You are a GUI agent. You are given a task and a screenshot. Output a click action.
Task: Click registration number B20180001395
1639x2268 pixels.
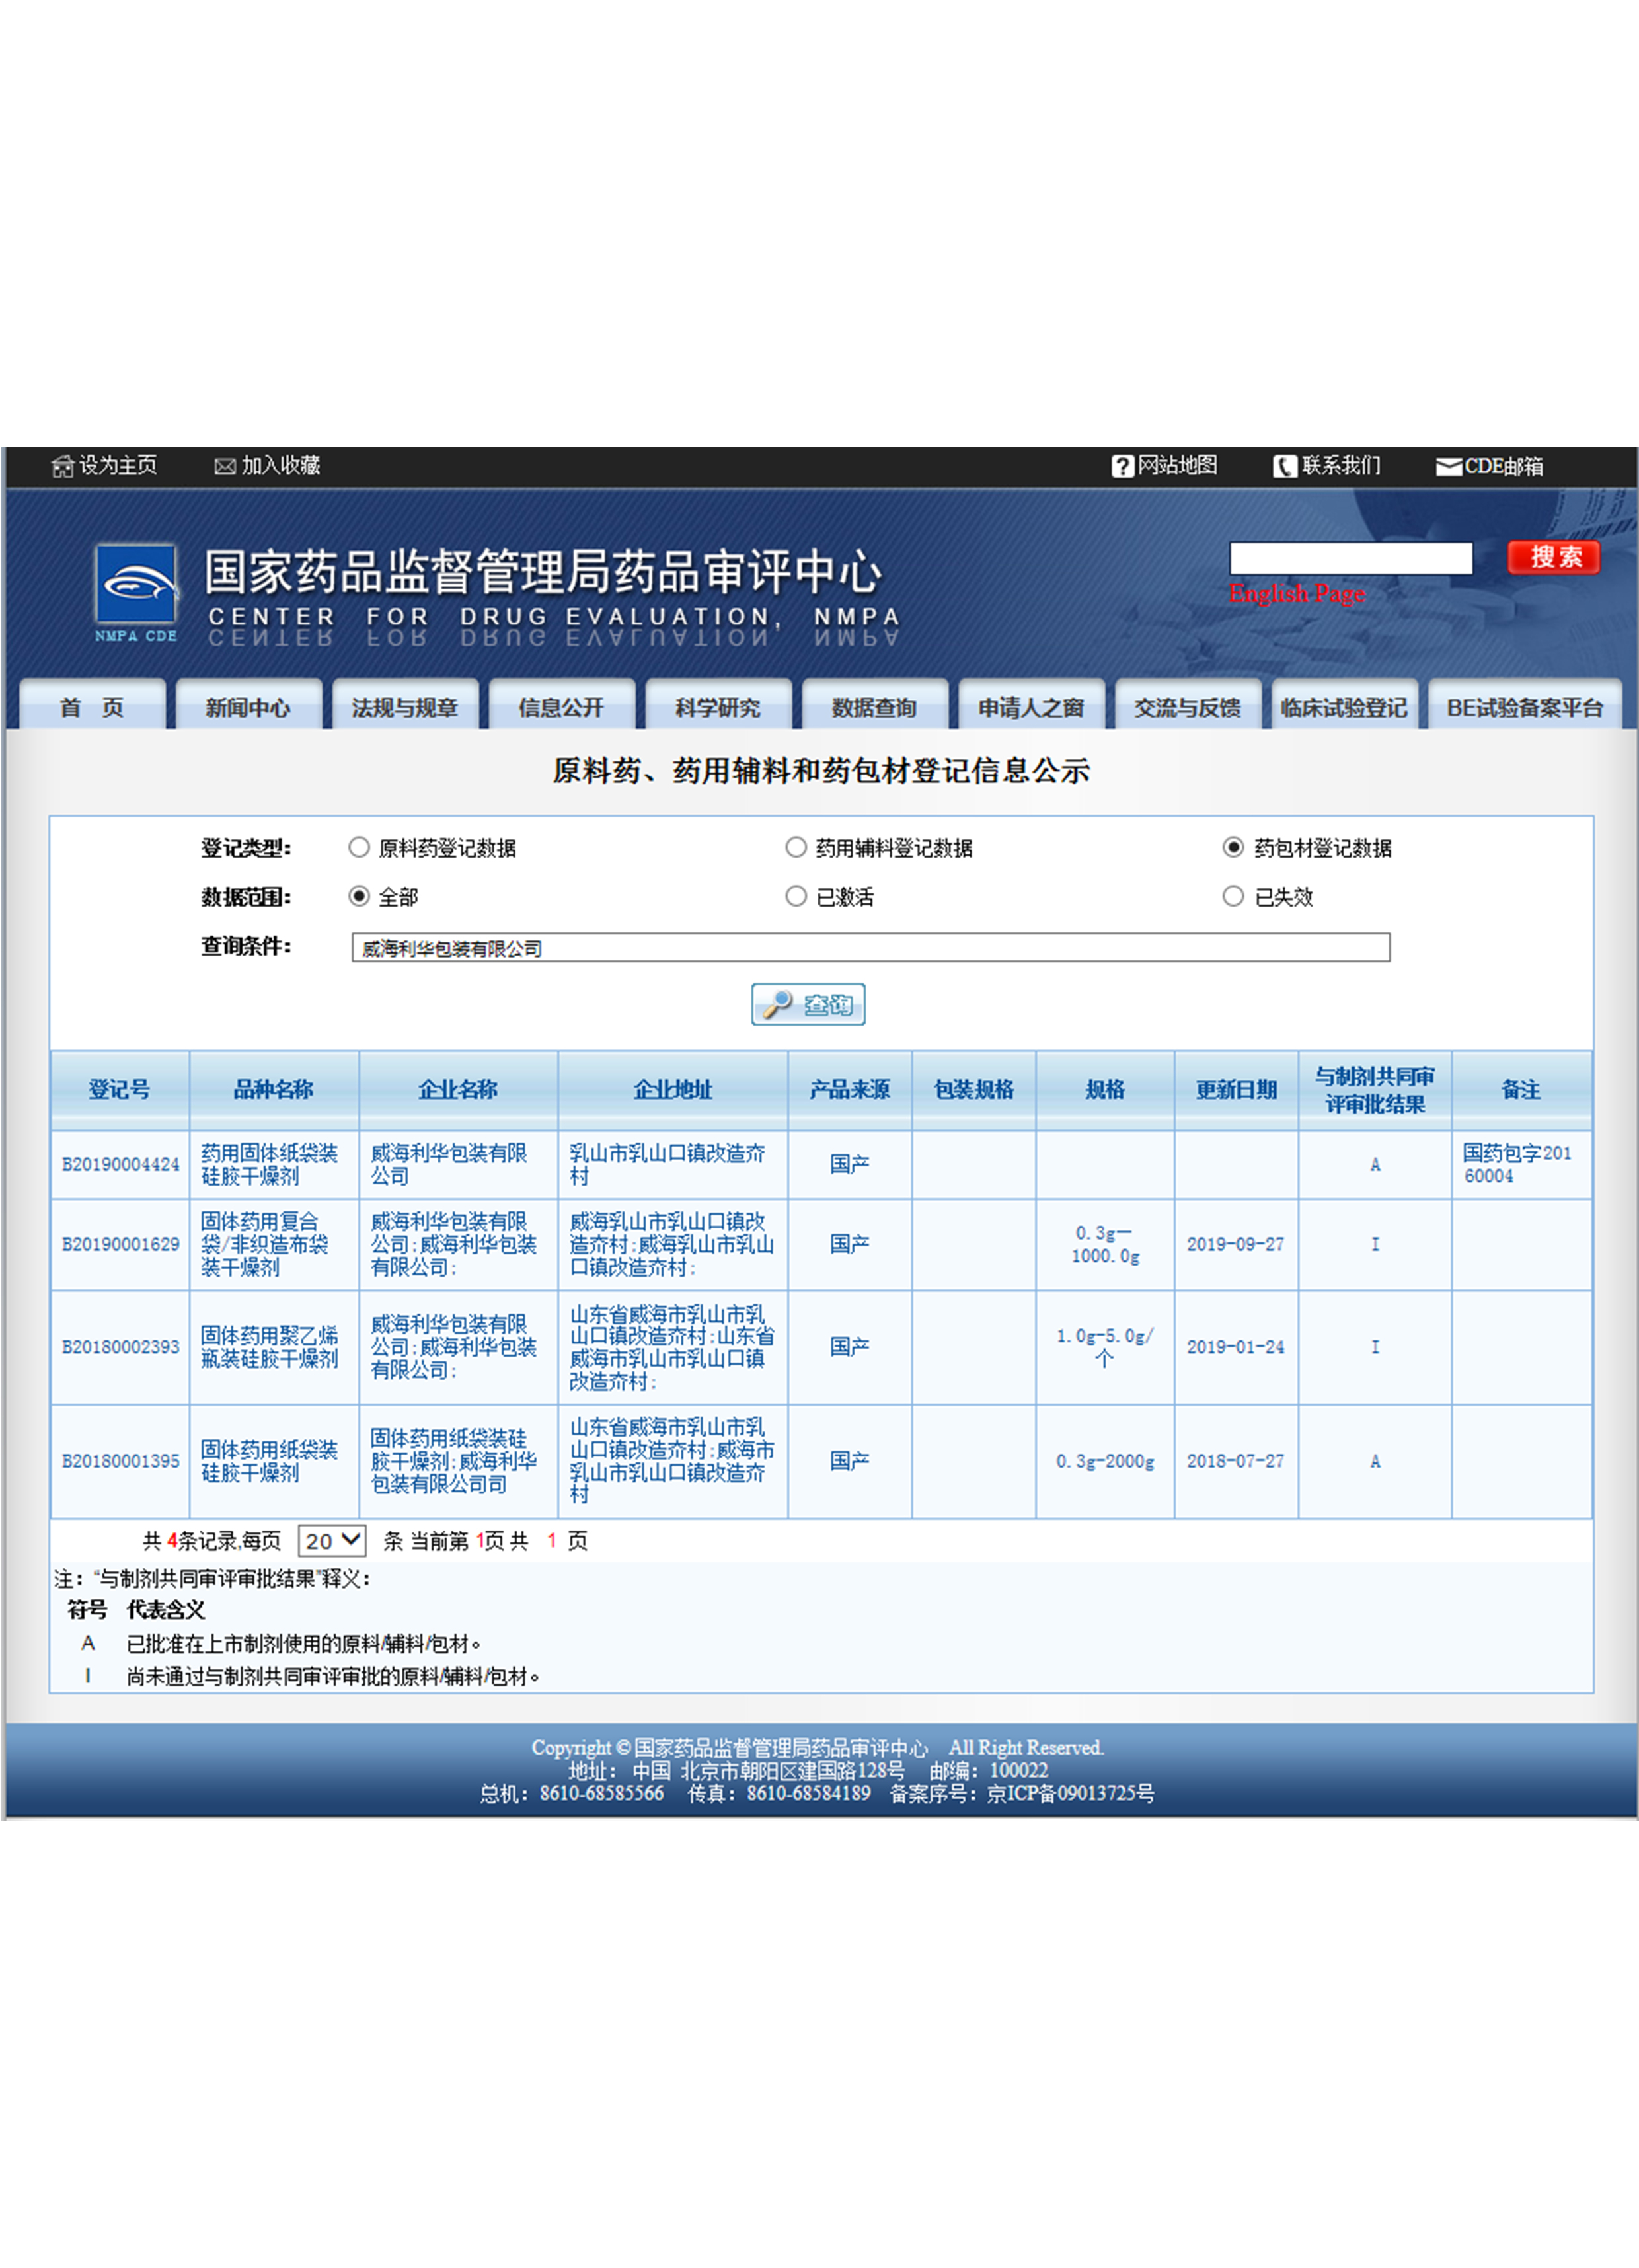[x=121, y=1461]
